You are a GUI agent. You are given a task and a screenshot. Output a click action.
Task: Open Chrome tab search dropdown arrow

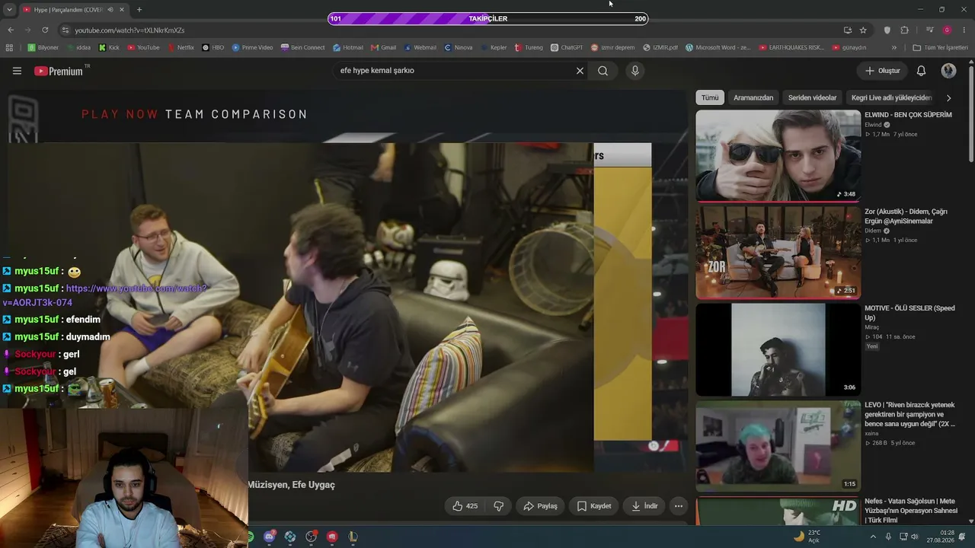(x=9, y=9)
